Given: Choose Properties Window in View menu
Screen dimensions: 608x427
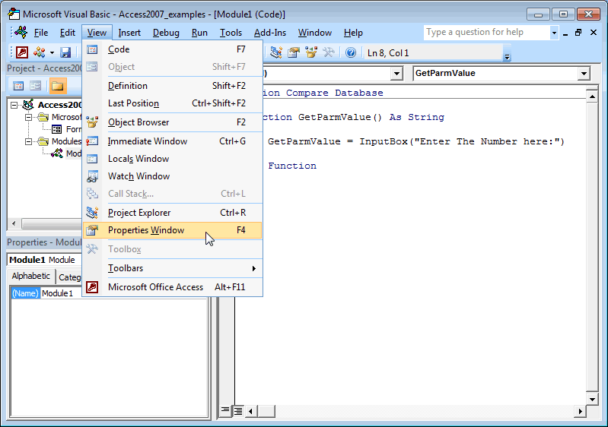Looking at the screenshot, I should coord(173,230).
